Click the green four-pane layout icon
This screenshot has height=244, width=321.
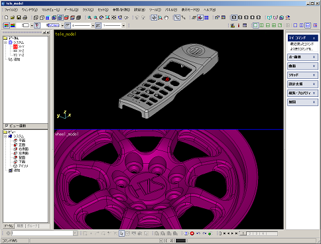[x=274, y=26]
